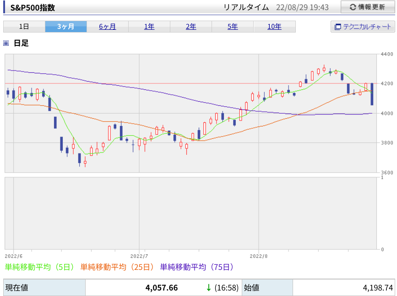The width and height of the screenshot is (397, 296).
Task: Click the 単純移動平均(75日) legend label
Action: [197, 267]
